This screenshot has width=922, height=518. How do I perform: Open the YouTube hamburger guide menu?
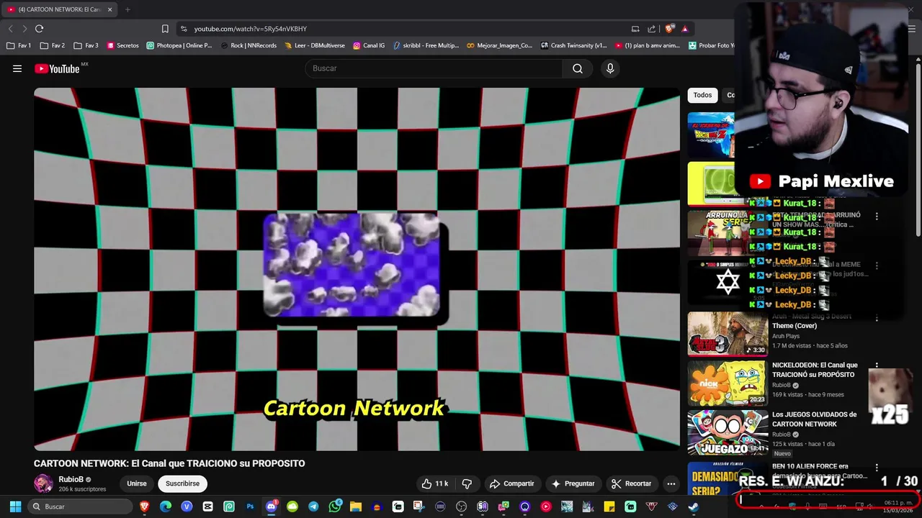17,68
